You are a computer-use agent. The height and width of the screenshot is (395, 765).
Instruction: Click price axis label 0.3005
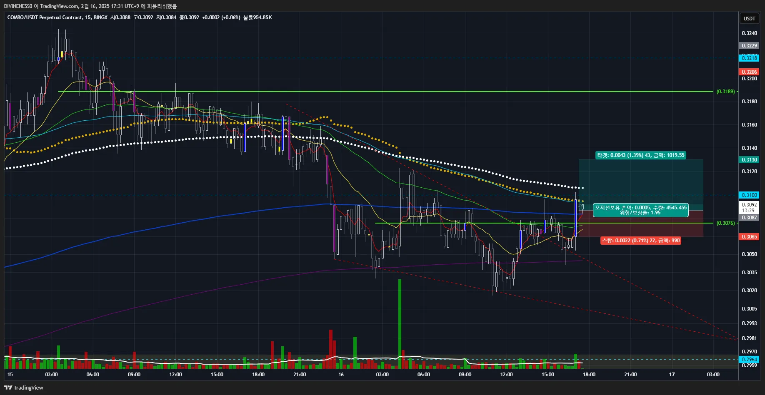pyautogui.click(x=749, y=309)
